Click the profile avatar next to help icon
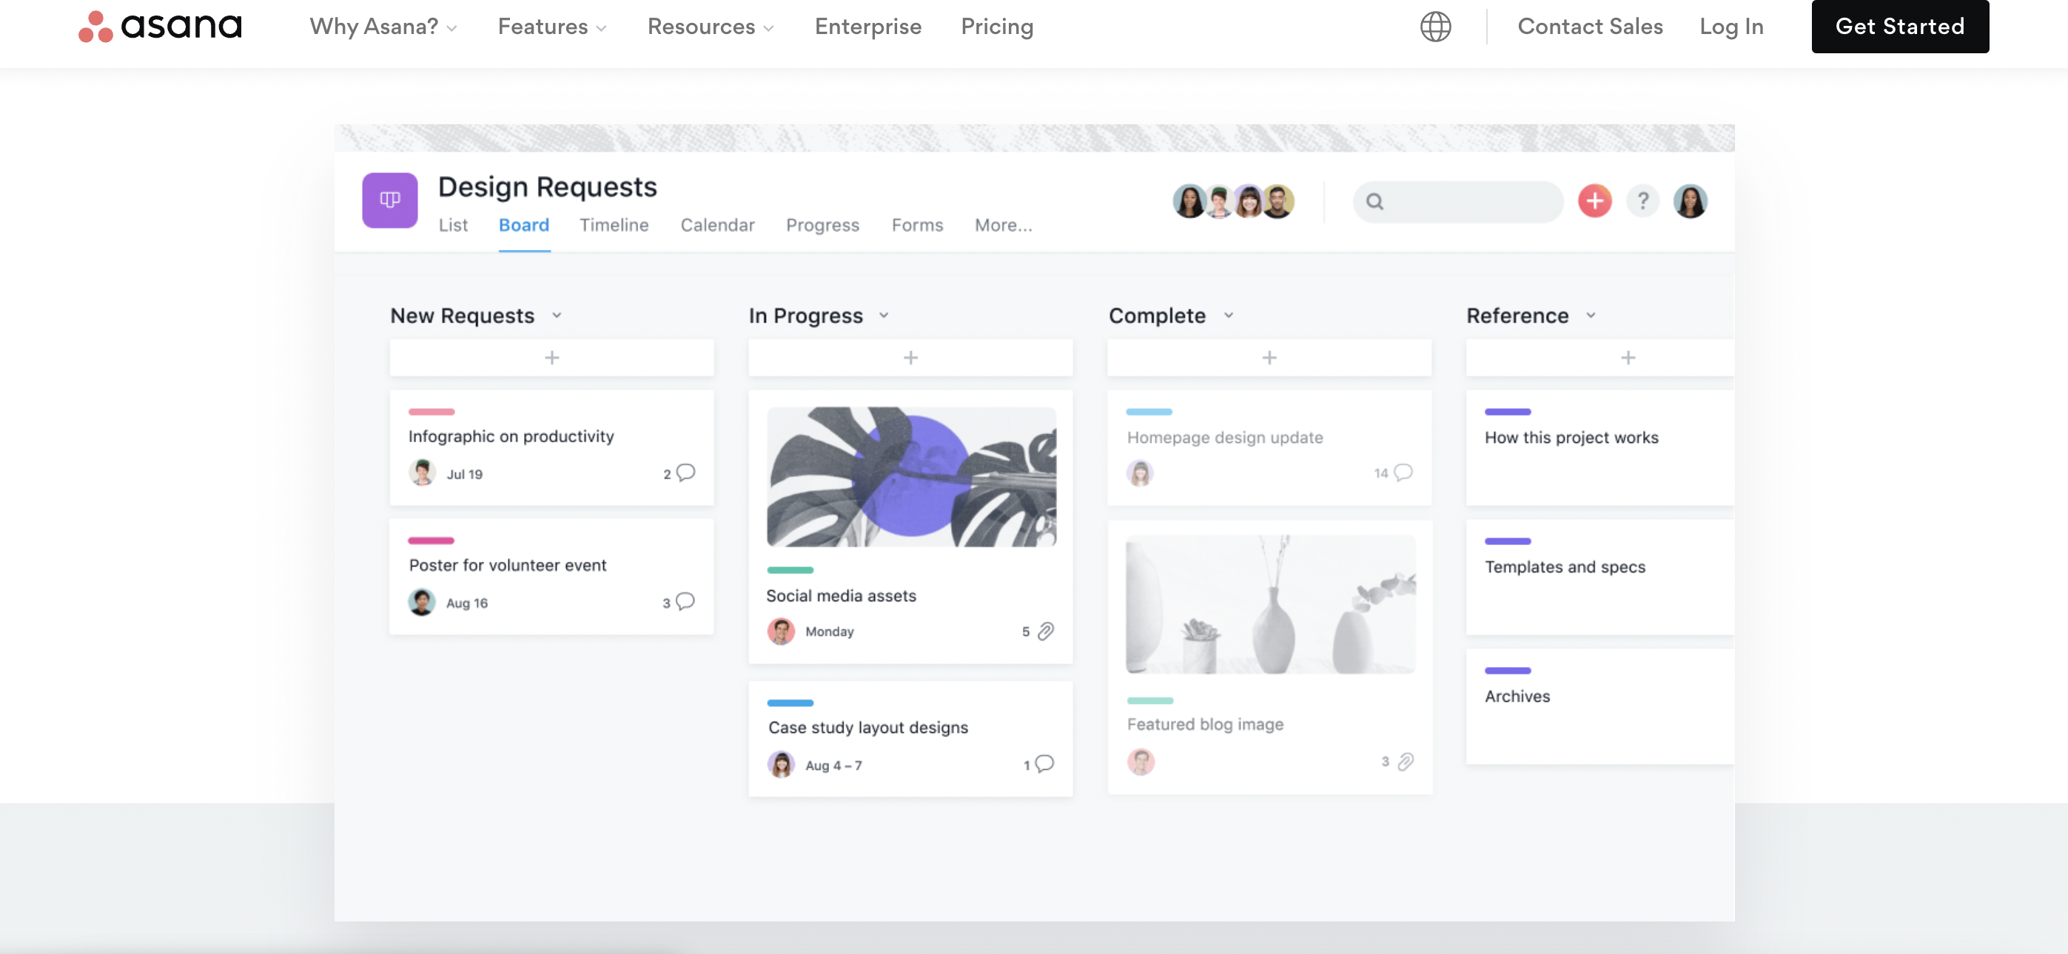The image size is (2068, 954). [1689, 200]
